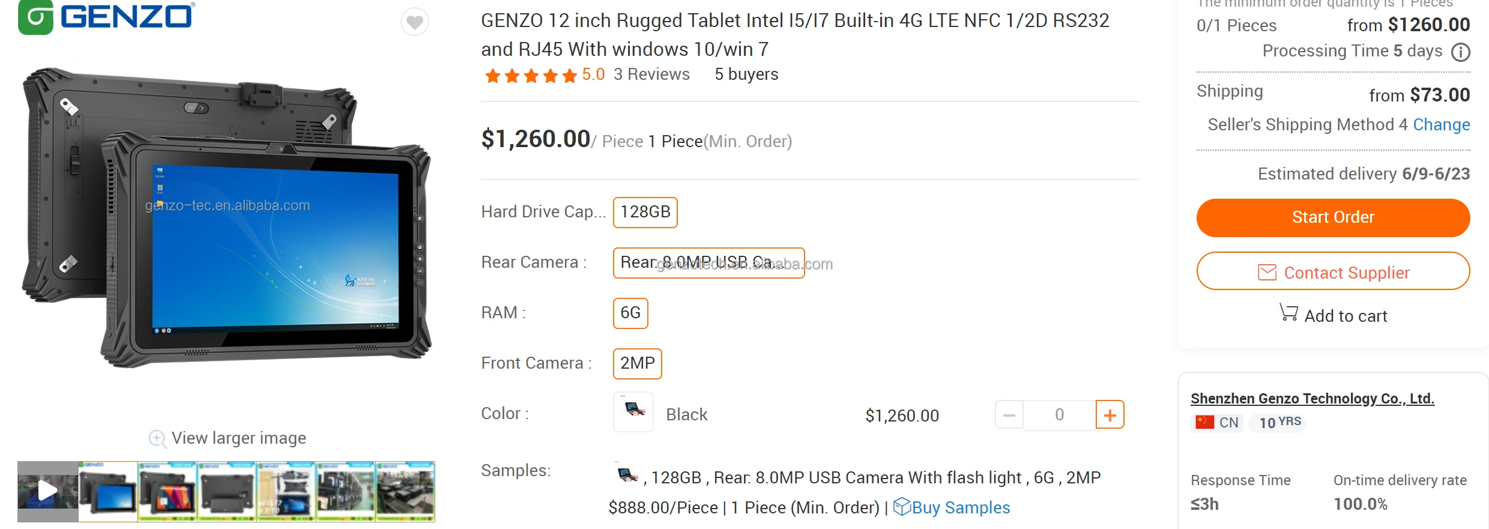This screenshot has height=529, width=1489.
Task: Decrease quantity with the minus button
Action: pyautogui.click(x=1009, y=415)
